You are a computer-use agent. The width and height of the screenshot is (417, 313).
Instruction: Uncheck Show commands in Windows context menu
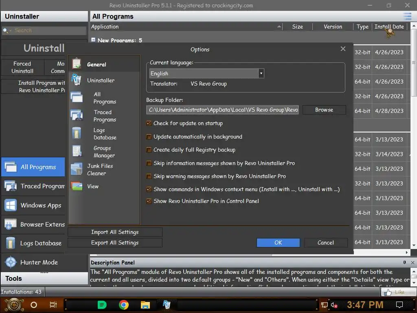[149, 189]
